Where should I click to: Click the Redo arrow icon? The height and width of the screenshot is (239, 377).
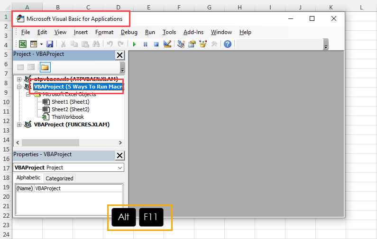(120, 44)
